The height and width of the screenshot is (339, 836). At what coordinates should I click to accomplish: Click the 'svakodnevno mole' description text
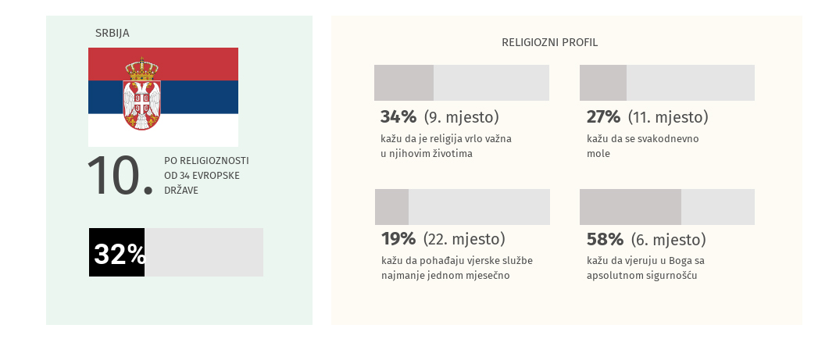click(642, 146)
